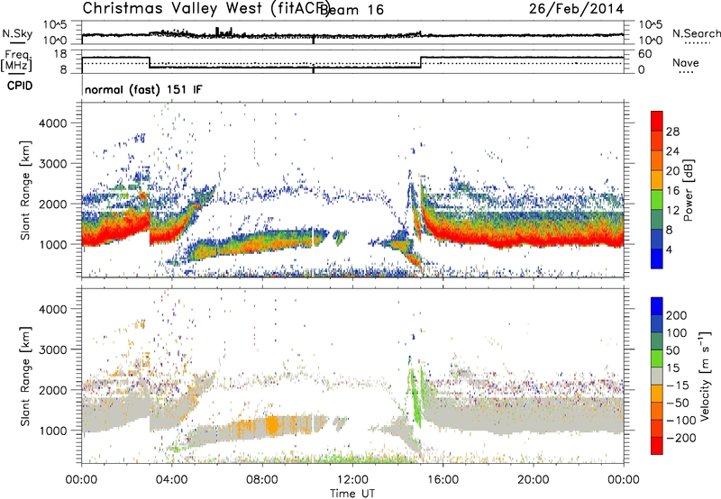
Task: Click the '28' power colorbar tick value
Action: [x=672, y=132]
